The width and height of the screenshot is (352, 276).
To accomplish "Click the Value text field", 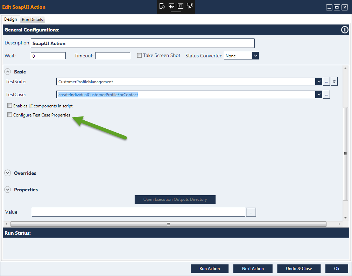I will [x=139, y=212].
